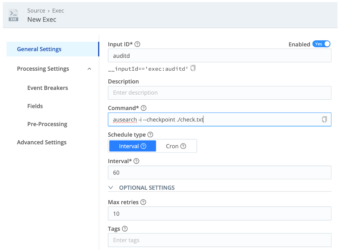Click the Source breadcrumb link
This screenshot has width=340, height=250.
pyautogui.click(x=36, y=11)
